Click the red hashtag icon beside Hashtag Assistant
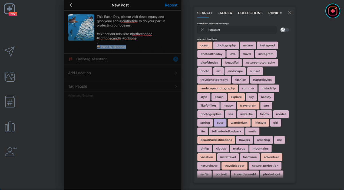 coord(71,59)
